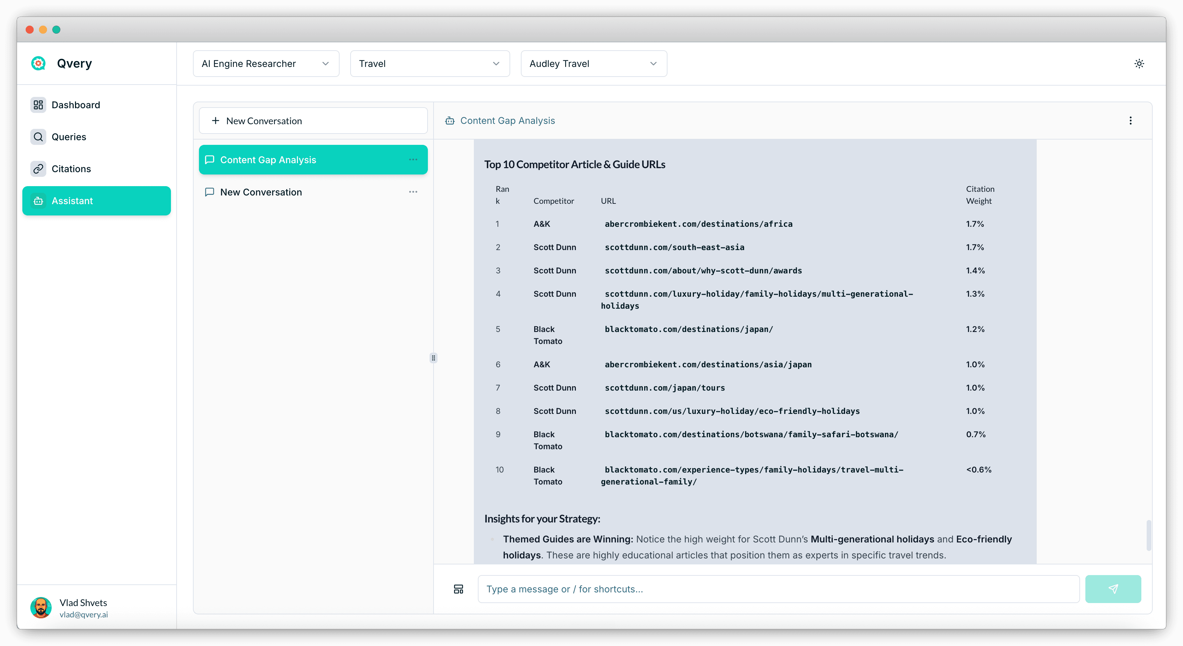The height and width of the screenshot is (646, 1183).
Task: Open the shortcuts template icon beside message box
Action: pos(458,589)
